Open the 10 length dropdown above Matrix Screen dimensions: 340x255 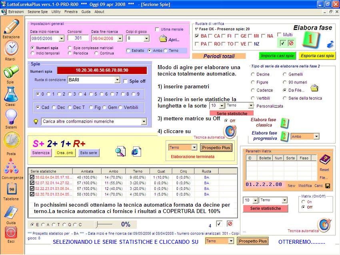click(255, 200)
